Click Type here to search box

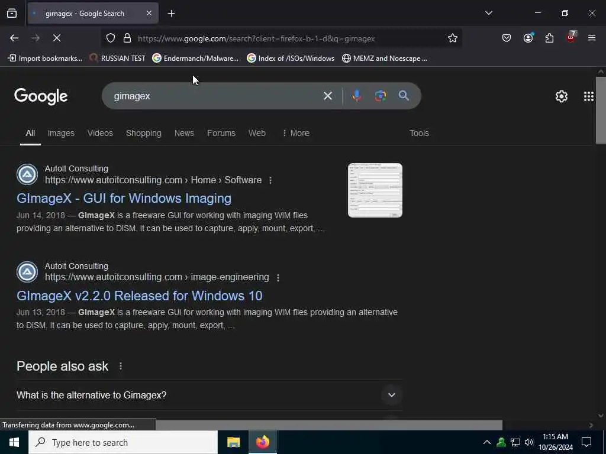[123, 442]
